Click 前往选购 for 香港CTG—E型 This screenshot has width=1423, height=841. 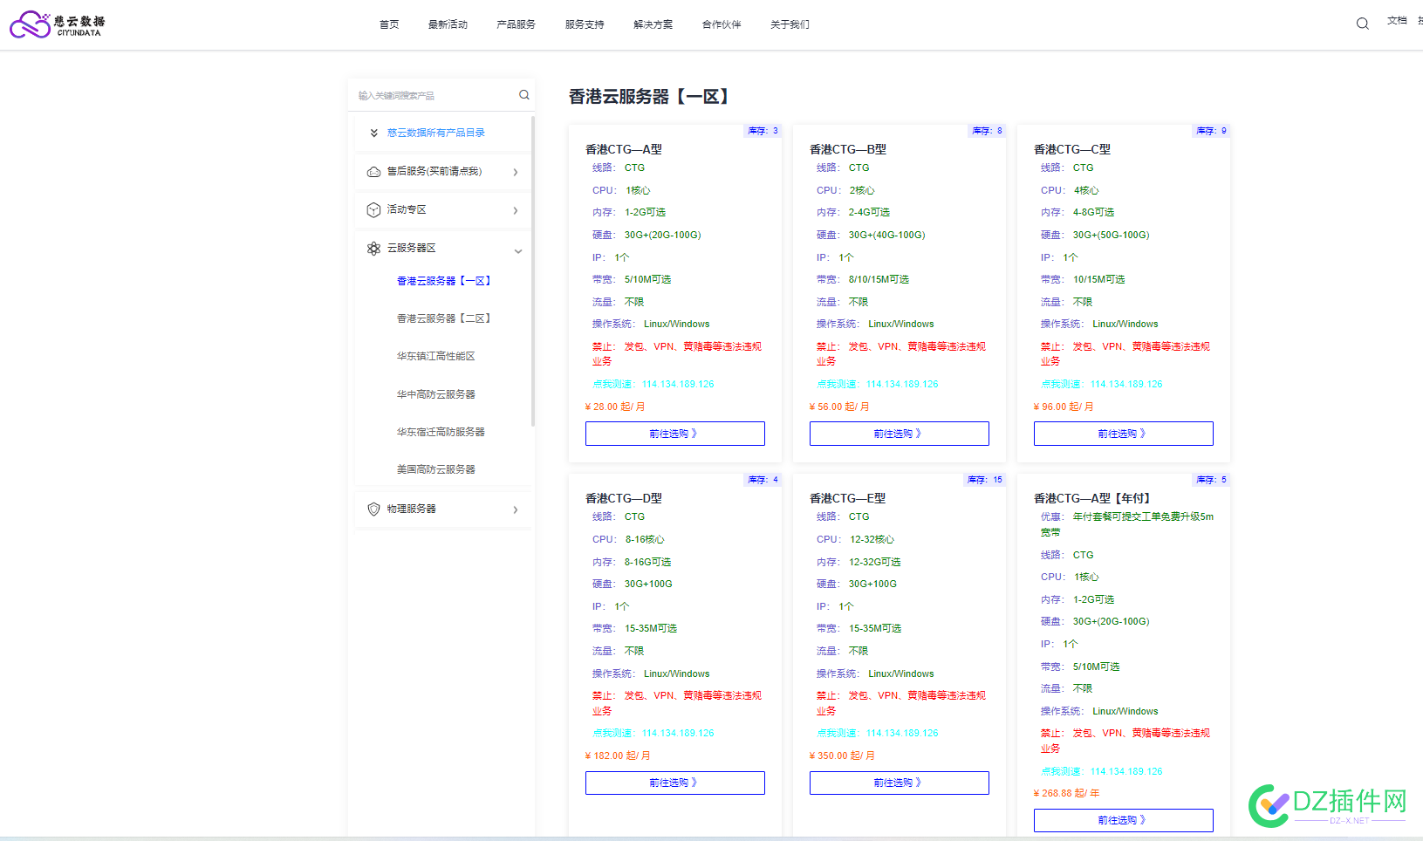tap(900, 783)
